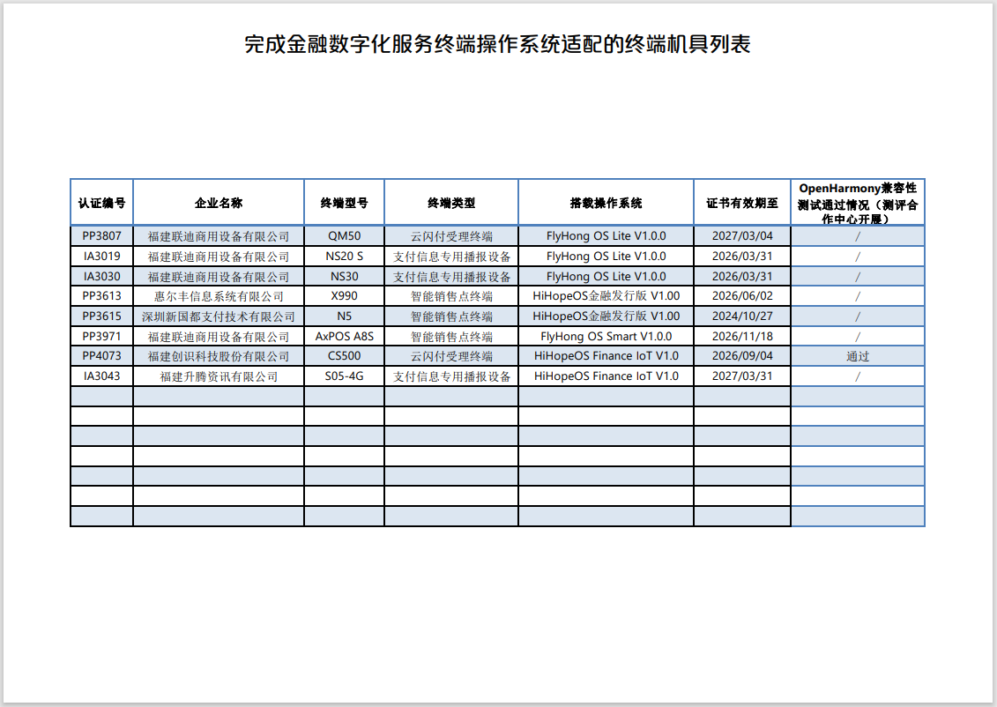Select terminal model AxPOS A8S
Image resolution: width=997 pixels, height=707 pixels.
(344, 337)
